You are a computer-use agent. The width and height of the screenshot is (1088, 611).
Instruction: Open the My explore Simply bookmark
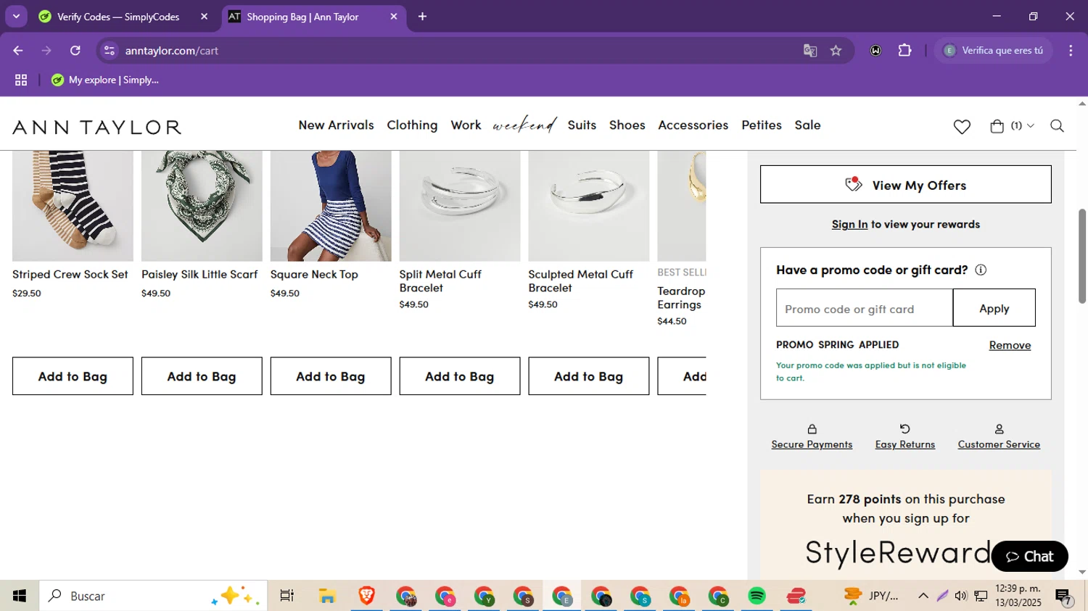point(105,80)
